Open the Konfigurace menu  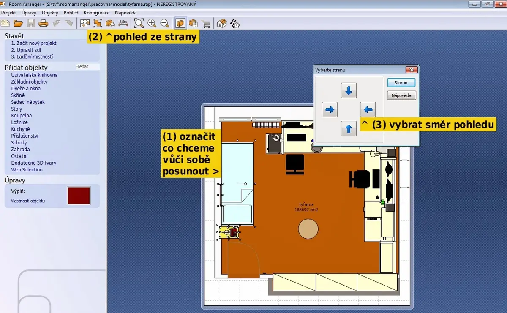[x=97, y=13]
